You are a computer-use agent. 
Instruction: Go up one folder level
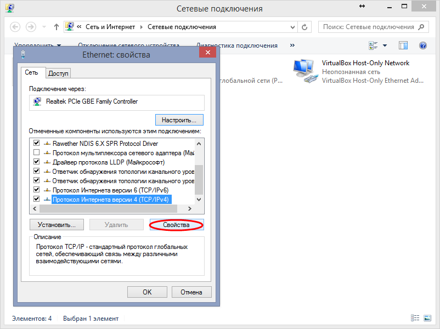coord(57,27)
